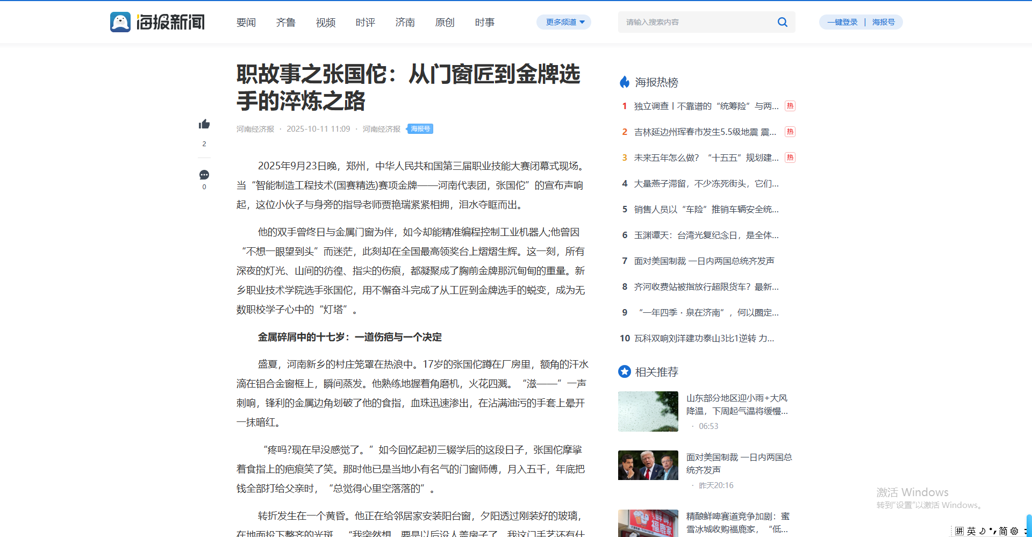The height and width of the screenshot is (537, 1032).
Task: Click the magnifier search icon
Action: click(x=782, y=22)
